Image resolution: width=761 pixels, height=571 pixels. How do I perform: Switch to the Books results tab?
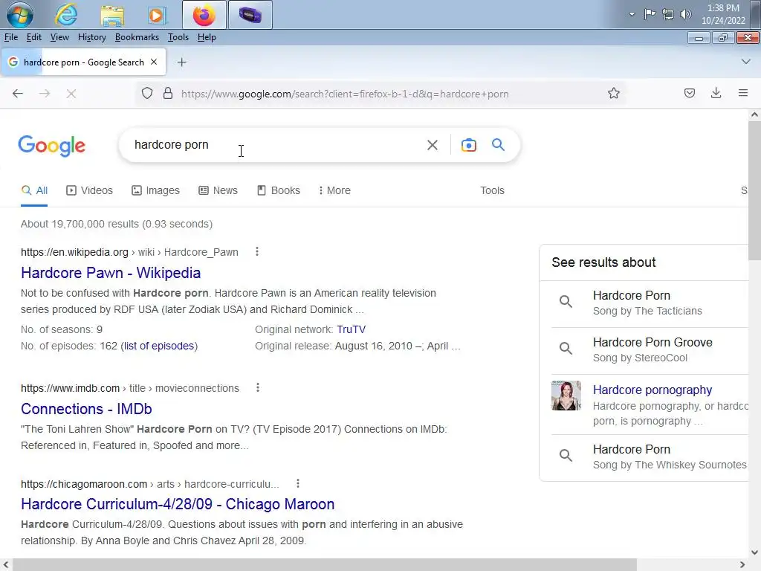(278, 190)
